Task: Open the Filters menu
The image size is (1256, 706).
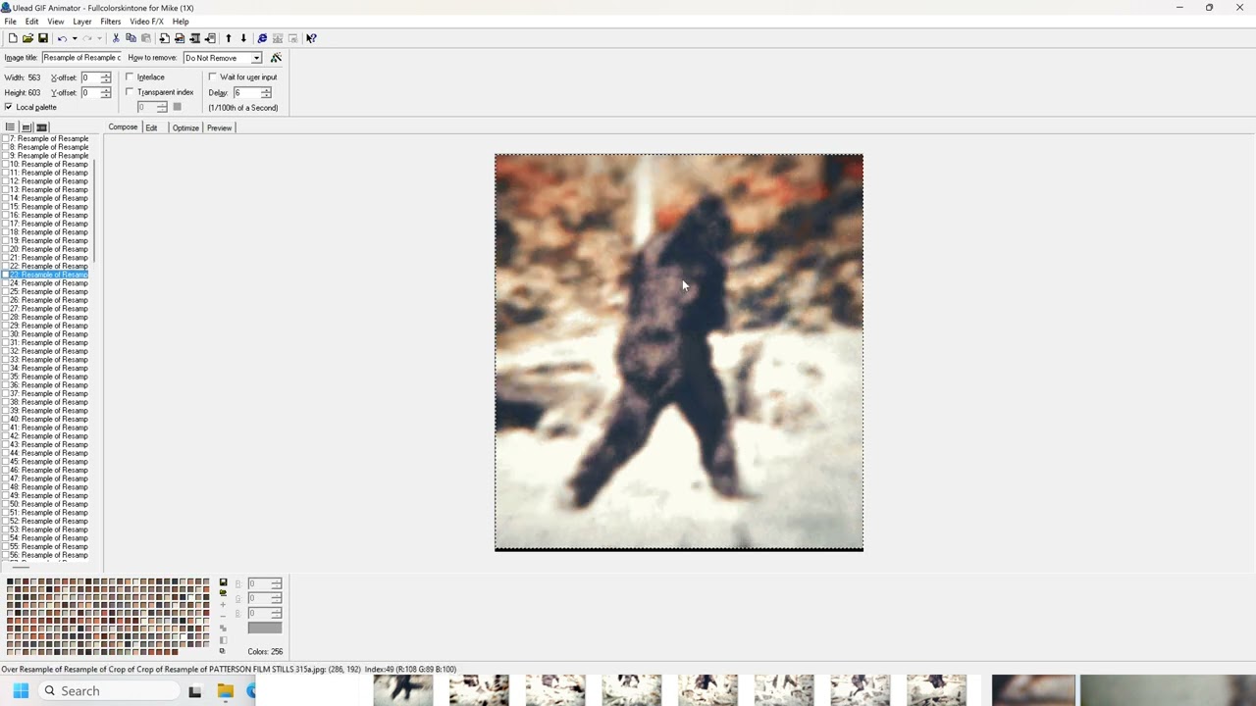Action: pyautogui.click(x=111, y=22)
